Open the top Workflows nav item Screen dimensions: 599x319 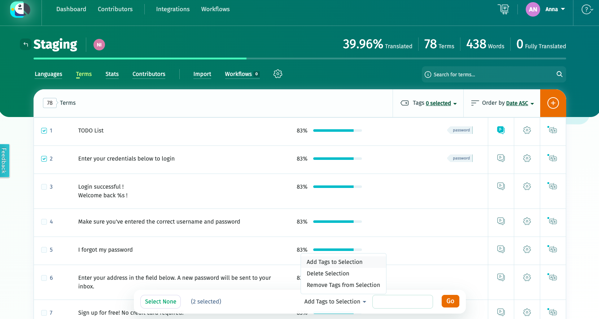pyautogui.click(x=215, y=9)
